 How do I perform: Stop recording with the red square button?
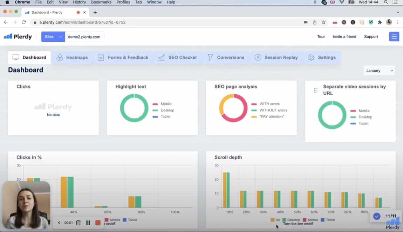click(x=98, y=223)
